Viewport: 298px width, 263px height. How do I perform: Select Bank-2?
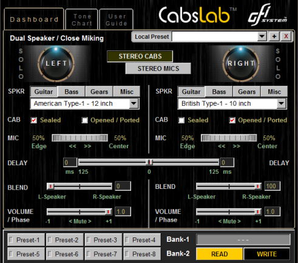[x=178, y=253]
